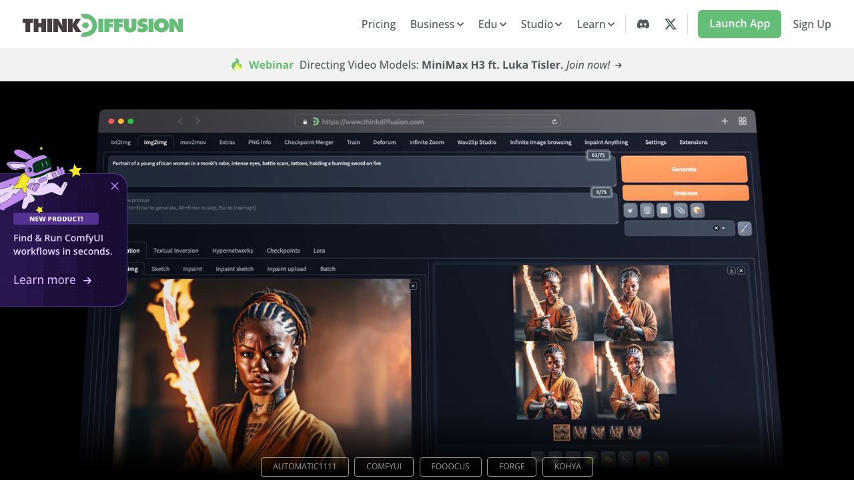Select the COMFYUI tab
This screenshot has width=854, height=480.
click(x=384, y=467)
